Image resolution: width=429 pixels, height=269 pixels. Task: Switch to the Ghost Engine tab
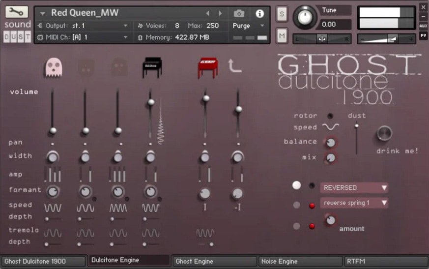click(214, 261)
